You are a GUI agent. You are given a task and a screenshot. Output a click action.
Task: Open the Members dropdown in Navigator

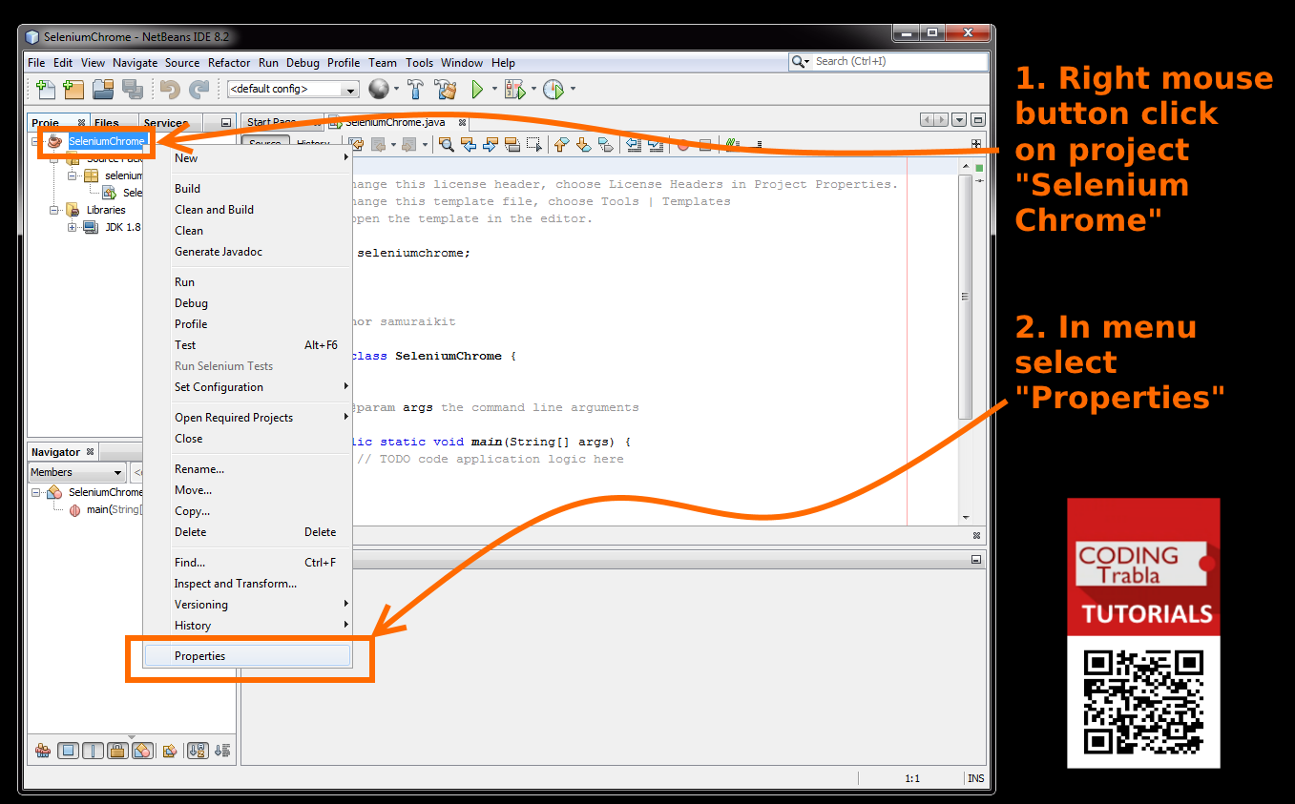(x=76, y=472)
